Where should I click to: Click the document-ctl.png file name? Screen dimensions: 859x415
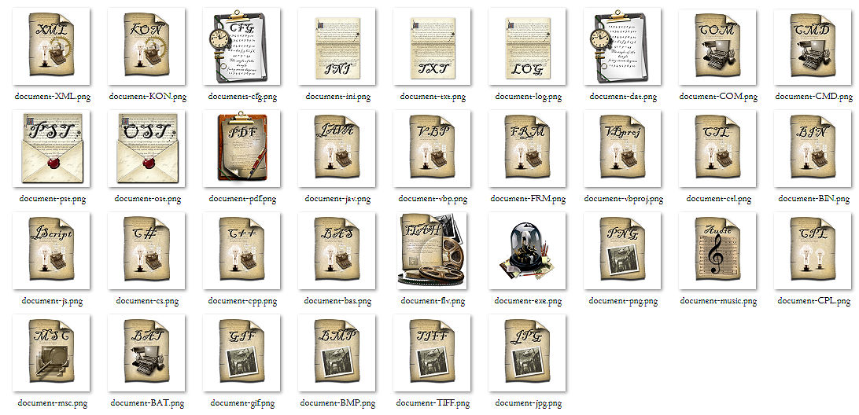[719, 199]
